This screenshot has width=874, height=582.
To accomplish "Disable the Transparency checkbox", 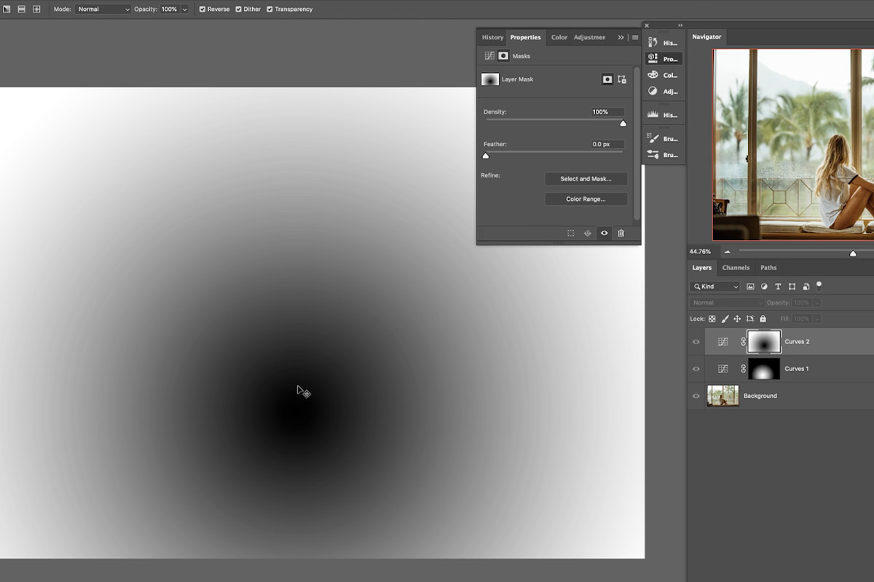I will 270,9.
